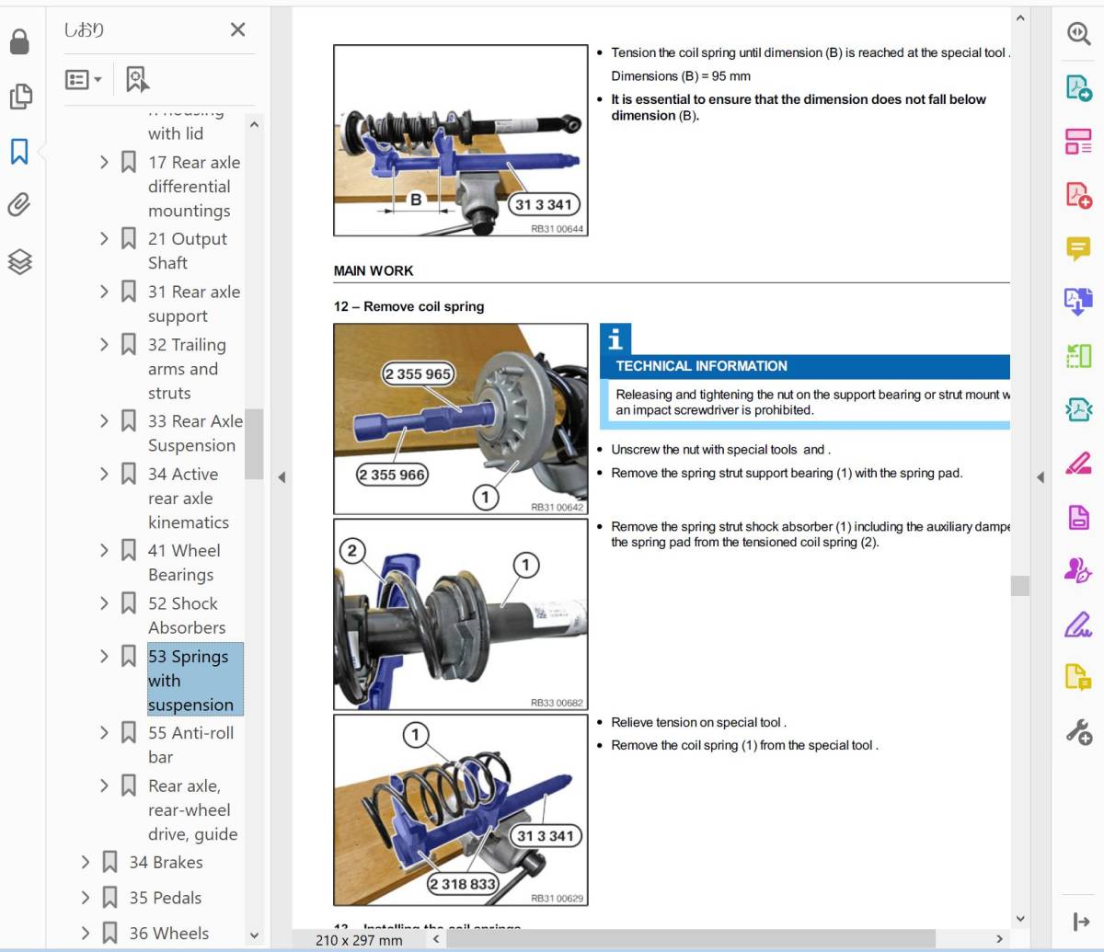Collapse the right tools pane via divider arrow
The height and width of the screenshot is (952, 1104).
click(x=1041, y=476)
